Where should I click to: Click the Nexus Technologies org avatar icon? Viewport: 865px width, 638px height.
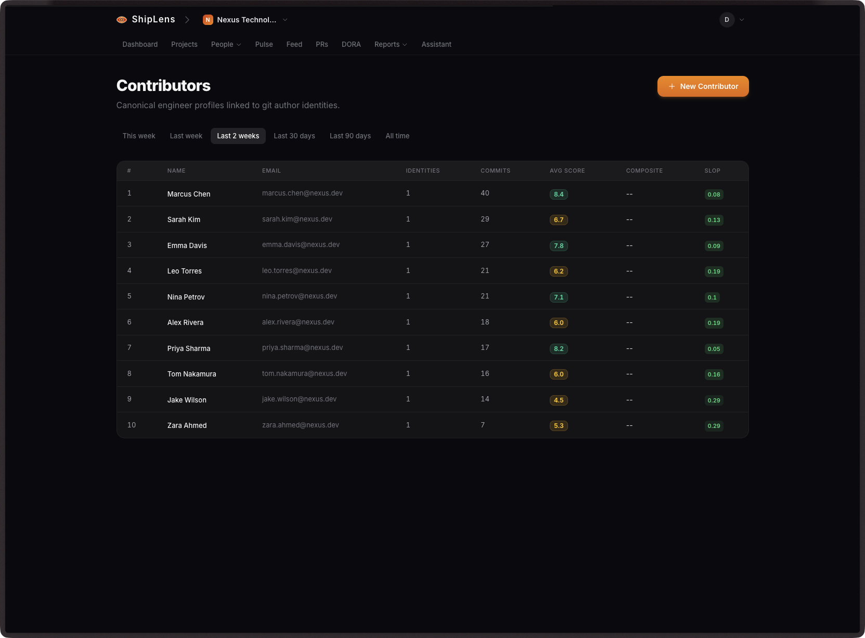click(x=208, y=19)
